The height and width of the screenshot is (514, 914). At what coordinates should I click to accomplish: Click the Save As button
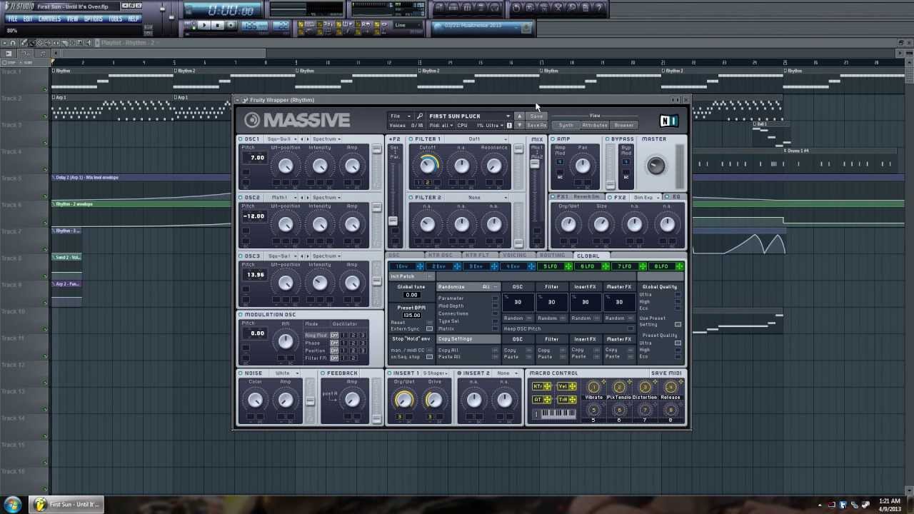click(x=537, y=125)
